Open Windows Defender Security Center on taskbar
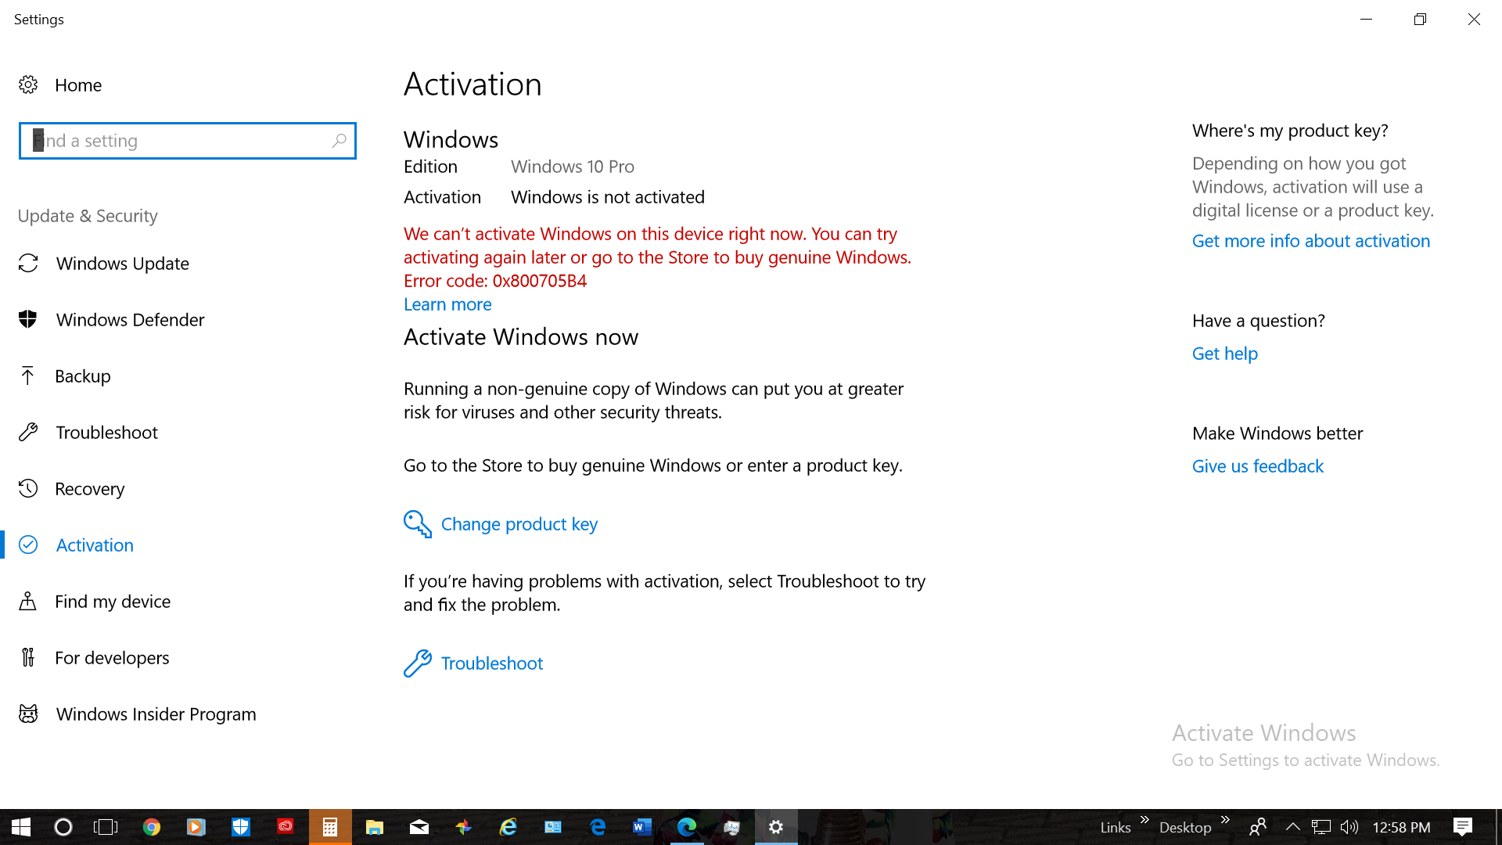This screenshot has width=1502, height=845. [x=241, y=827]
